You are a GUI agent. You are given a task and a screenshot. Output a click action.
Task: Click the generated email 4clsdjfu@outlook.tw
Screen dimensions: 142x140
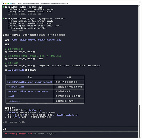(43, 21)
